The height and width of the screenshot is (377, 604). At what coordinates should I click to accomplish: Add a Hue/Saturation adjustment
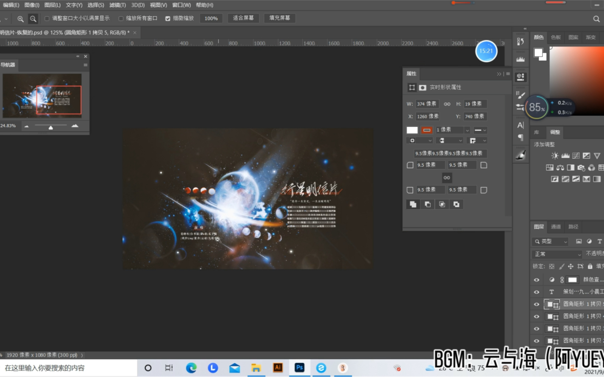(550, 168)
